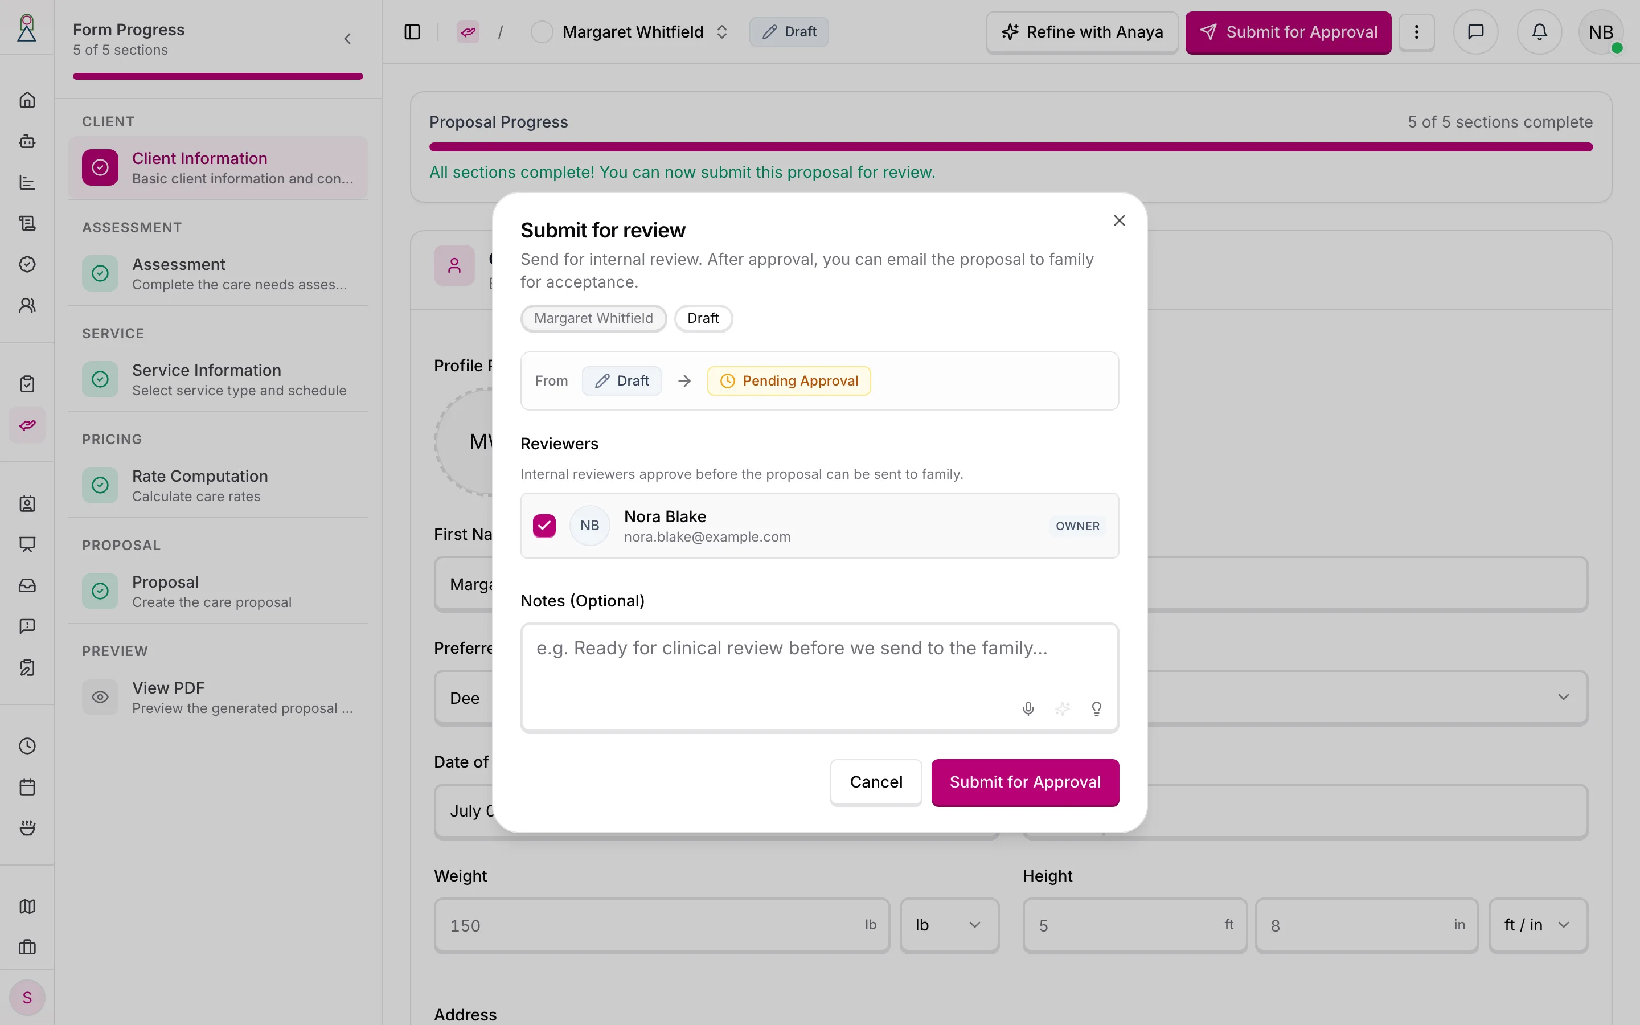Select Assessment section in Form Progress
This screenshot has height=1025, width=1640.
tap(218, 273)
